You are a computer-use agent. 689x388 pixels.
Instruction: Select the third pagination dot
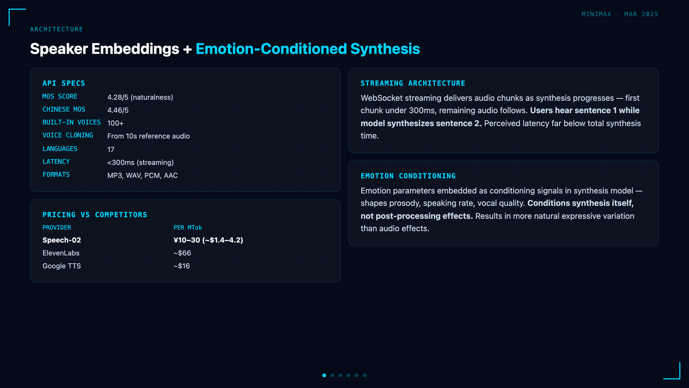[340, 375]
